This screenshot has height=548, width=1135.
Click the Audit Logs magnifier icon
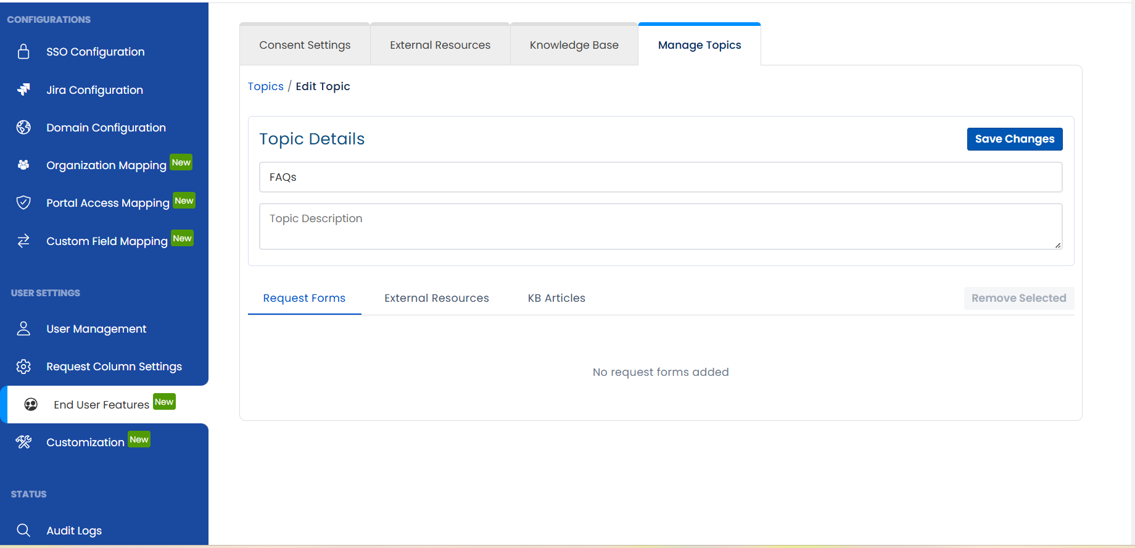pyautogui.click(x=23, y=530)
